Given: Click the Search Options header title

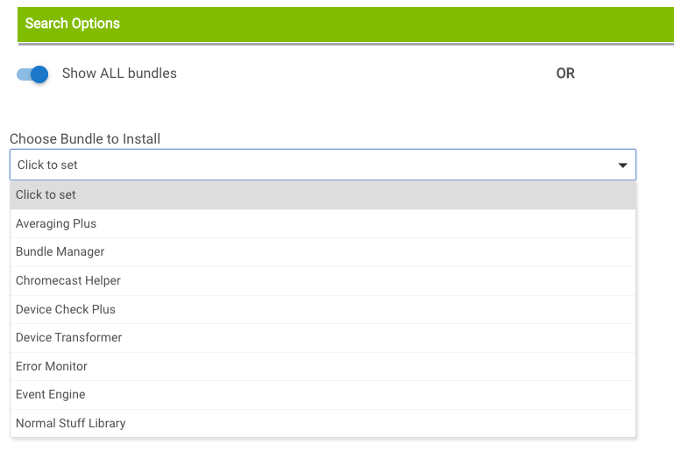Looking at the screenshot, I should (73, 24).
